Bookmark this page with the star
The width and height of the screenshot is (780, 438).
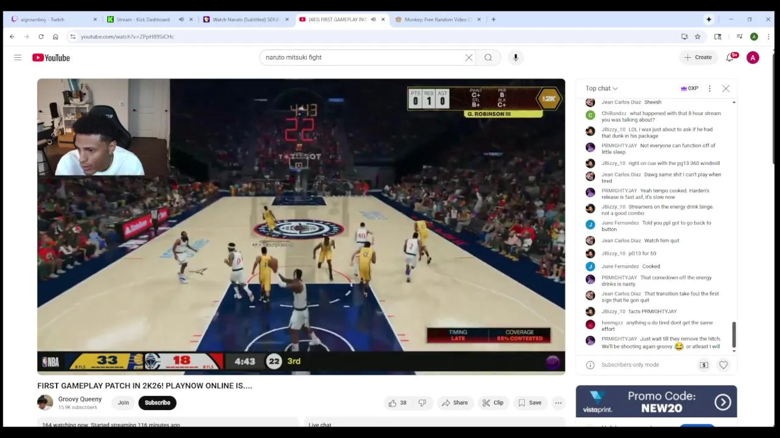(698, 36)
